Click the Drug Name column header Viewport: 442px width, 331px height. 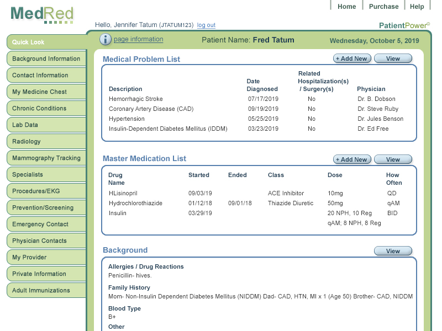(117, 179)
